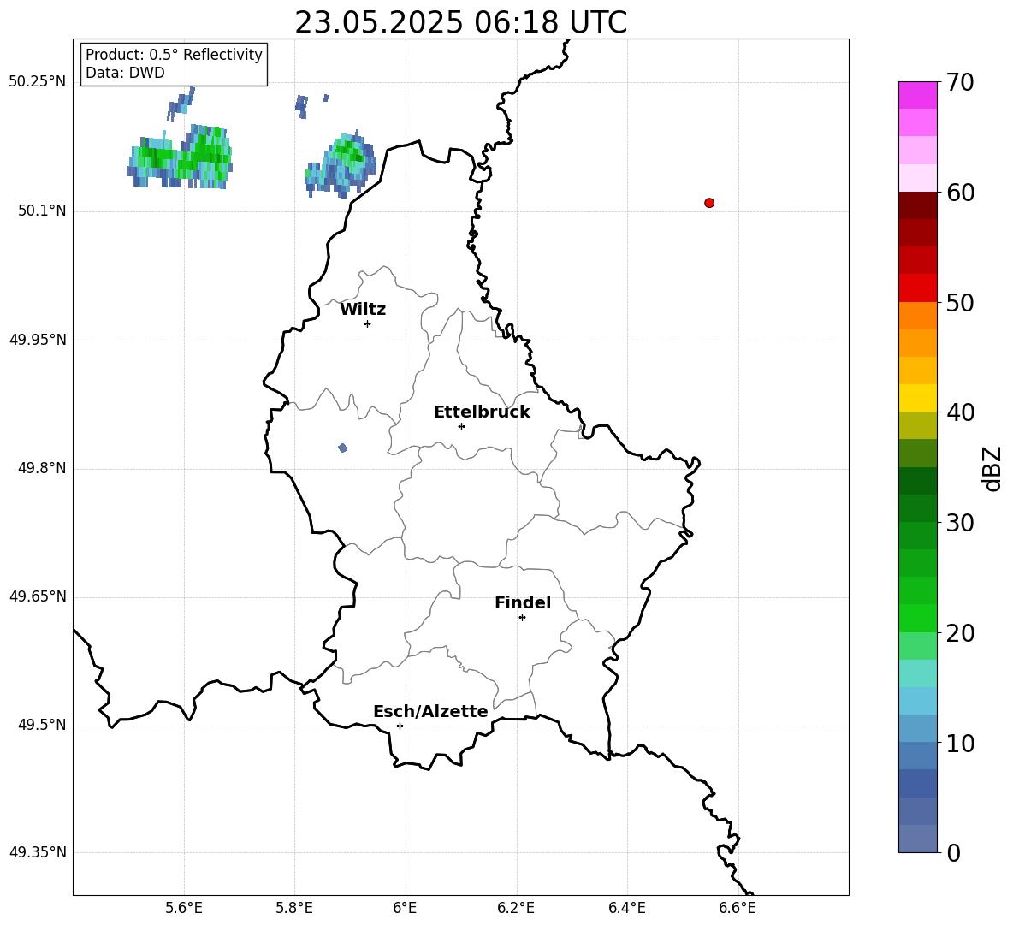
Task: Click the 50 tick on the colorbar
Action: [x=959, y=303]
